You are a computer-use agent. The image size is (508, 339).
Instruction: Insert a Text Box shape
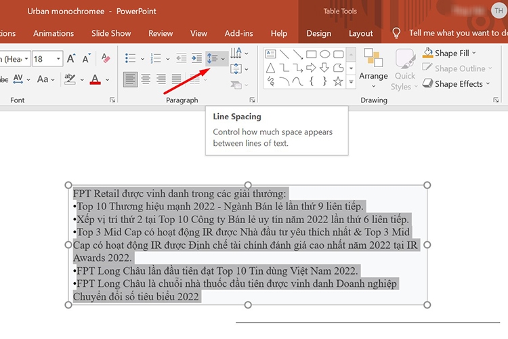pos(270,54)
